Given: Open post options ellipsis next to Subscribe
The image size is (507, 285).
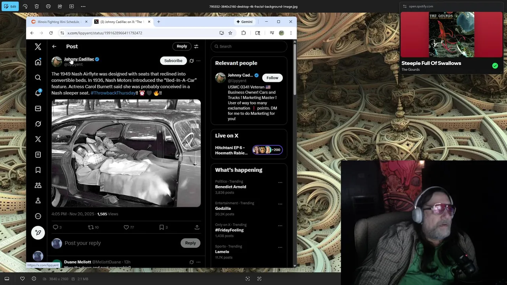Looking at the screenshot, I should [198, 61].
